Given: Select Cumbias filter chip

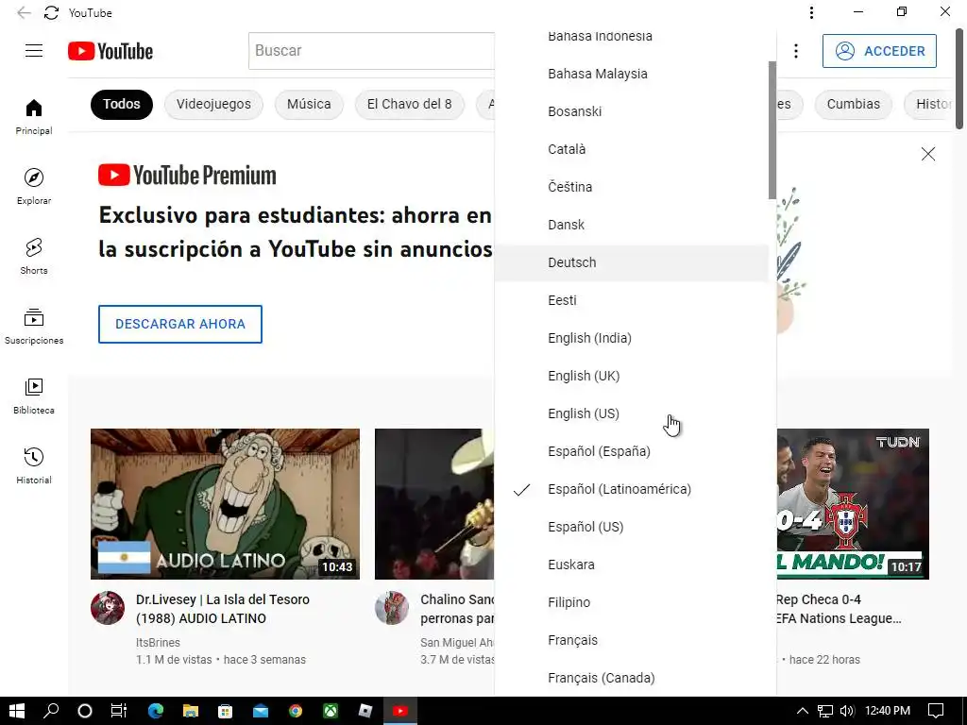Looking at the screenshot, I should (x=854, y=104).
